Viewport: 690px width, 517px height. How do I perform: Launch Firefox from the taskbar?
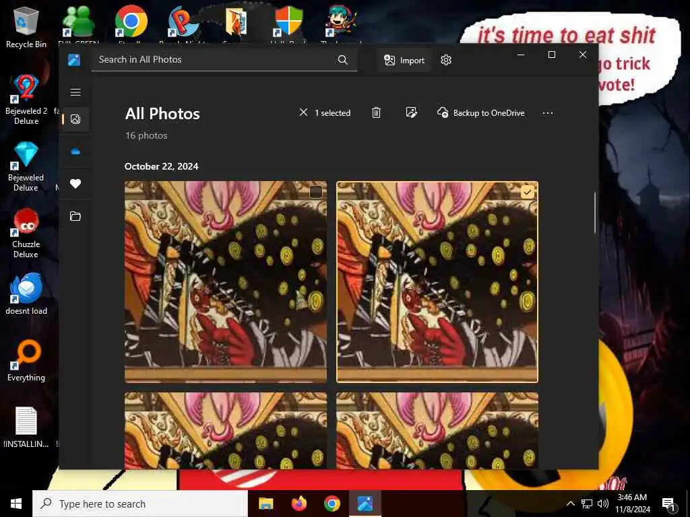tap(299, 504)
